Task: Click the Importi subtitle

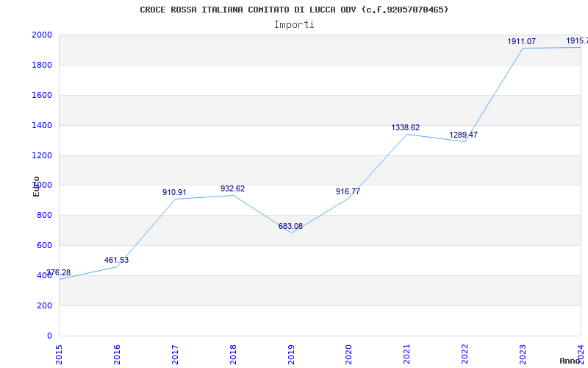Action: (x=294, y=25)
